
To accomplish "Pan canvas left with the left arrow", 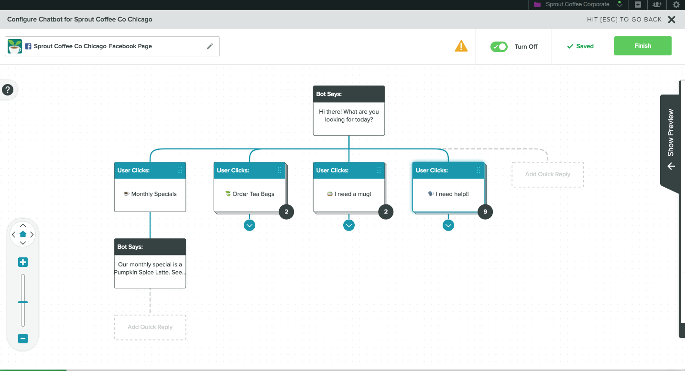I will pyautogui.click(x=14, y=234).
